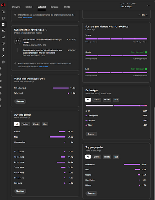This screenshot has height=200, width=155.
Task: Click the channel avatar at top left
Action: click(3, 5)
